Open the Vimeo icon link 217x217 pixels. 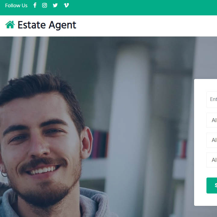coord(66,5)
